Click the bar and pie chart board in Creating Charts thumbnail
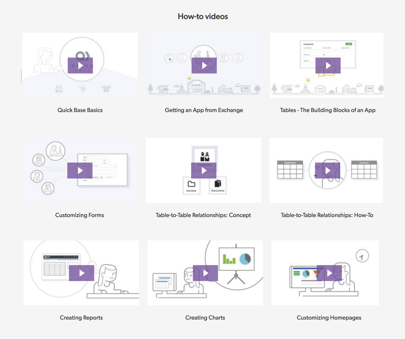405x339 pixels. 237,259
